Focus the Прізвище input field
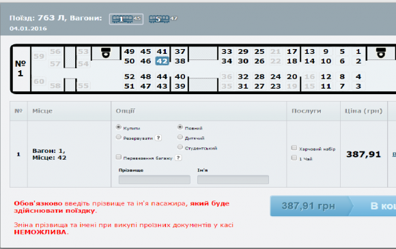The height and width of the screenshot is (249, 396). (154, 179)
